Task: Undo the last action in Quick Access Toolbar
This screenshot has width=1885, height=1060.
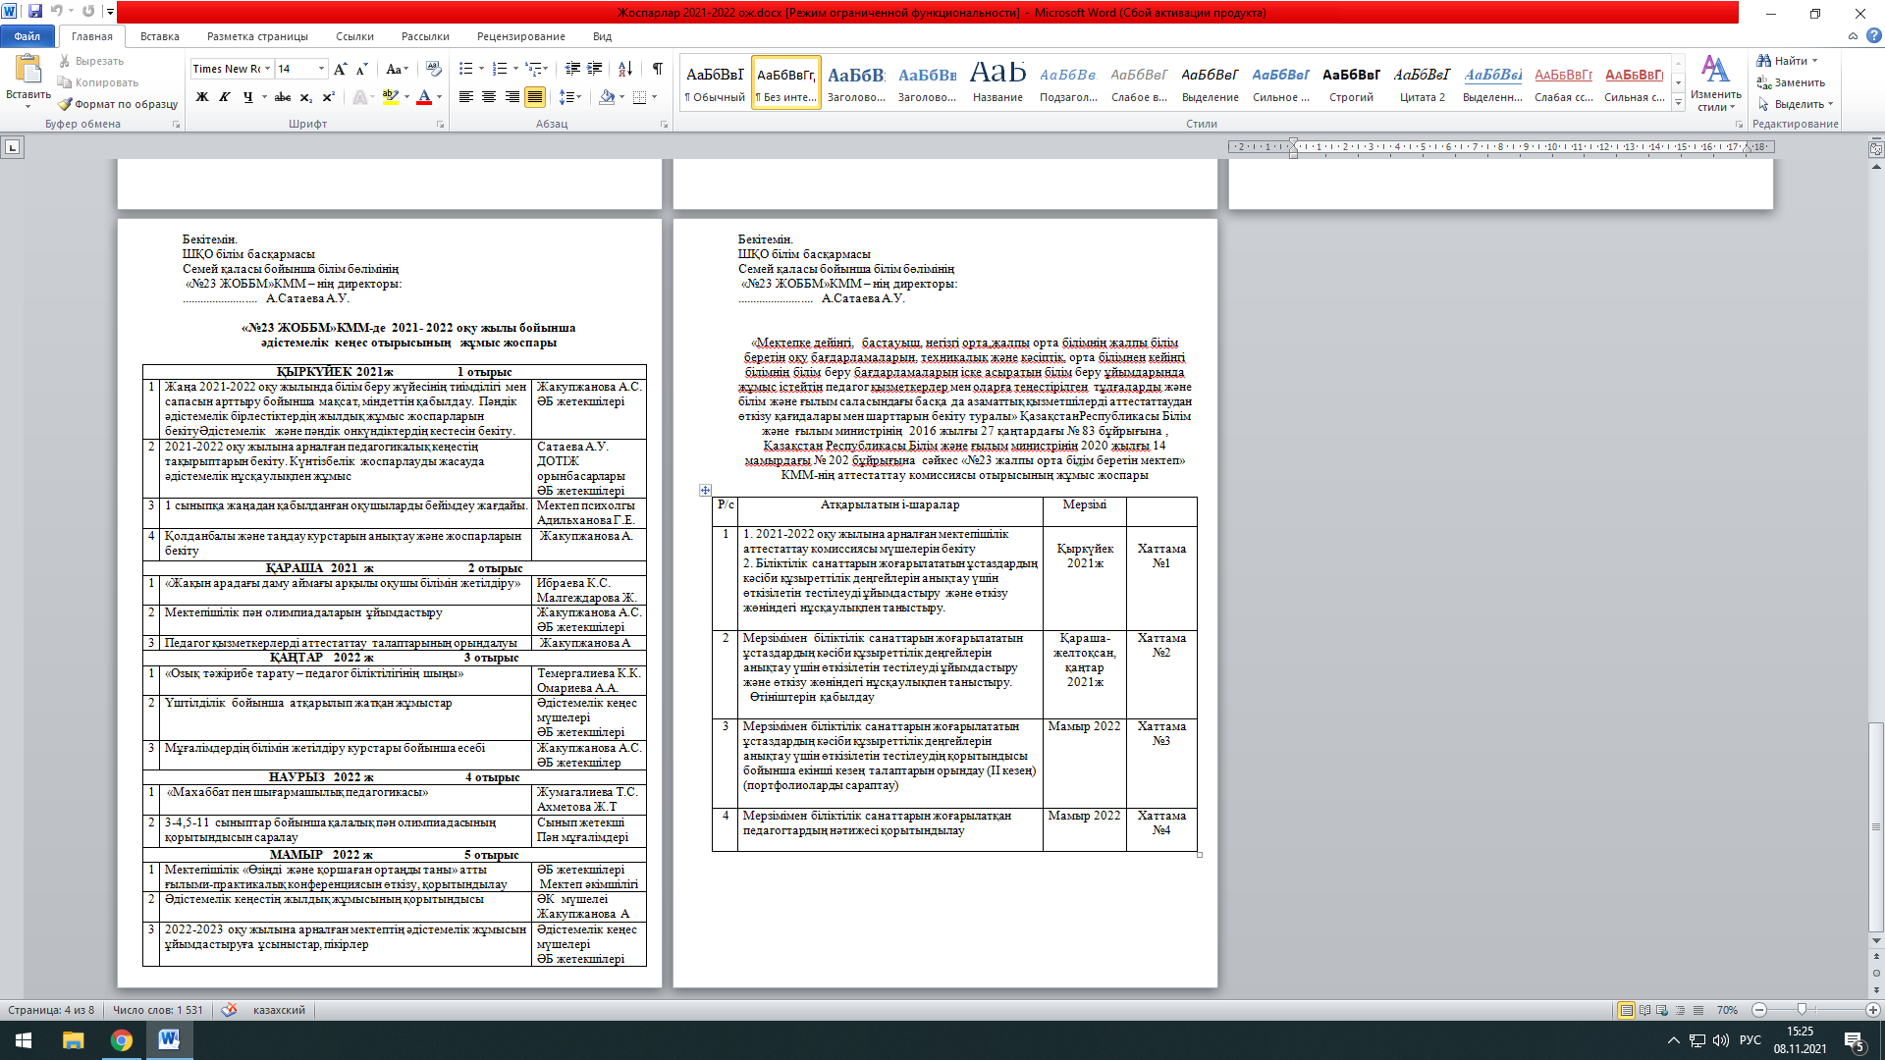Action: pos(57,12)
